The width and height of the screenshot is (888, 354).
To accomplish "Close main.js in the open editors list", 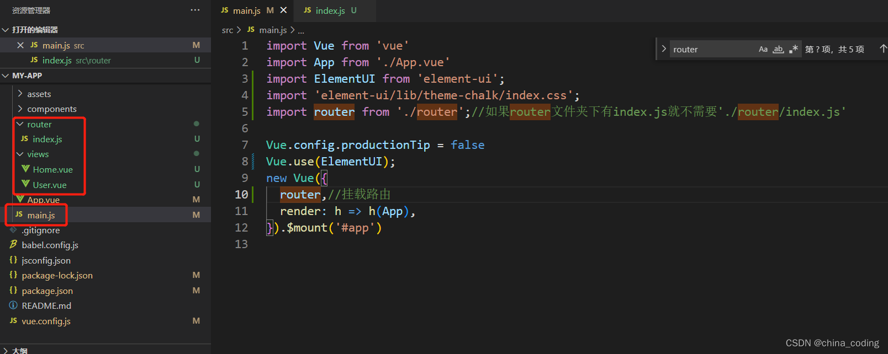I will click(20, 45).
